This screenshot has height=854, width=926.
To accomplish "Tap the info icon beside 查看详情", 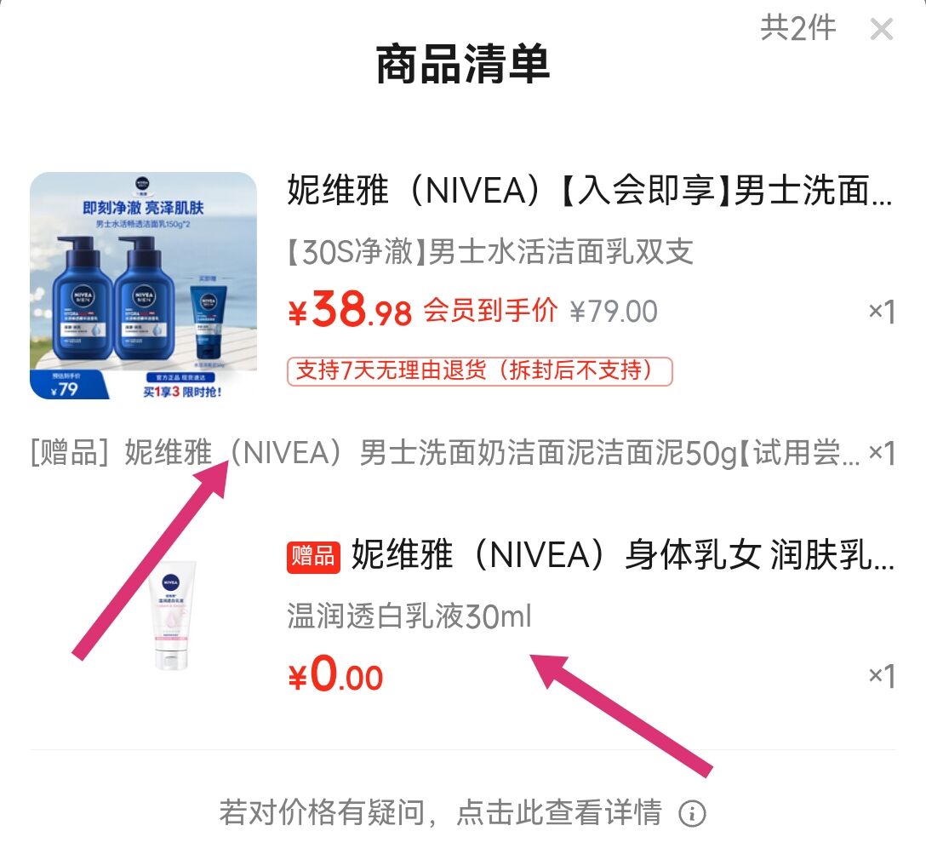I will point(692,814).
